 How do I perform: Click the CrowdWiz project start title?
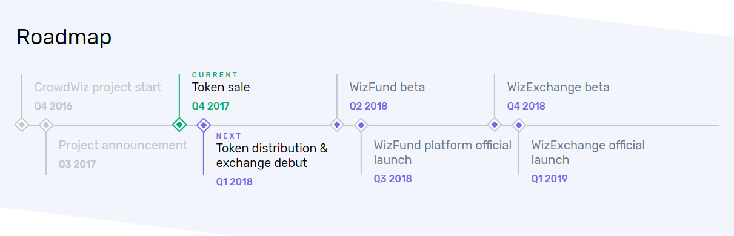click(98, 87)
